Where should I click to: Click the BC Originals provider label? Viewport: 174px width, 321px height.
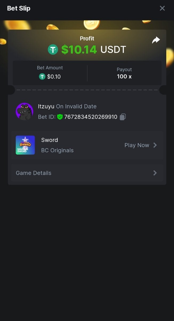[57, 150]
